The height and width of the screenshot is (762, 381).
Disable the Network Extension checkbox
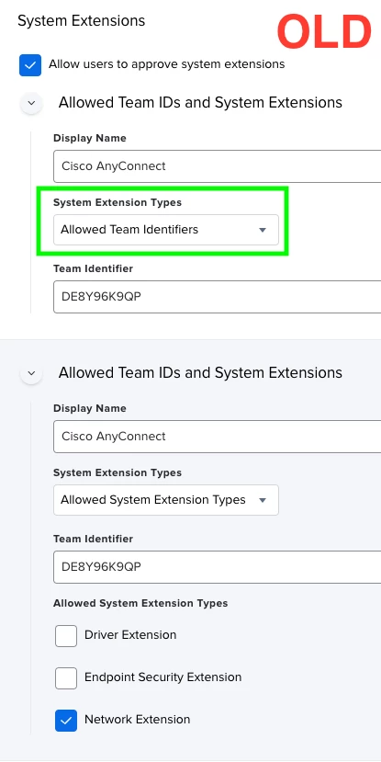[66, 721]
